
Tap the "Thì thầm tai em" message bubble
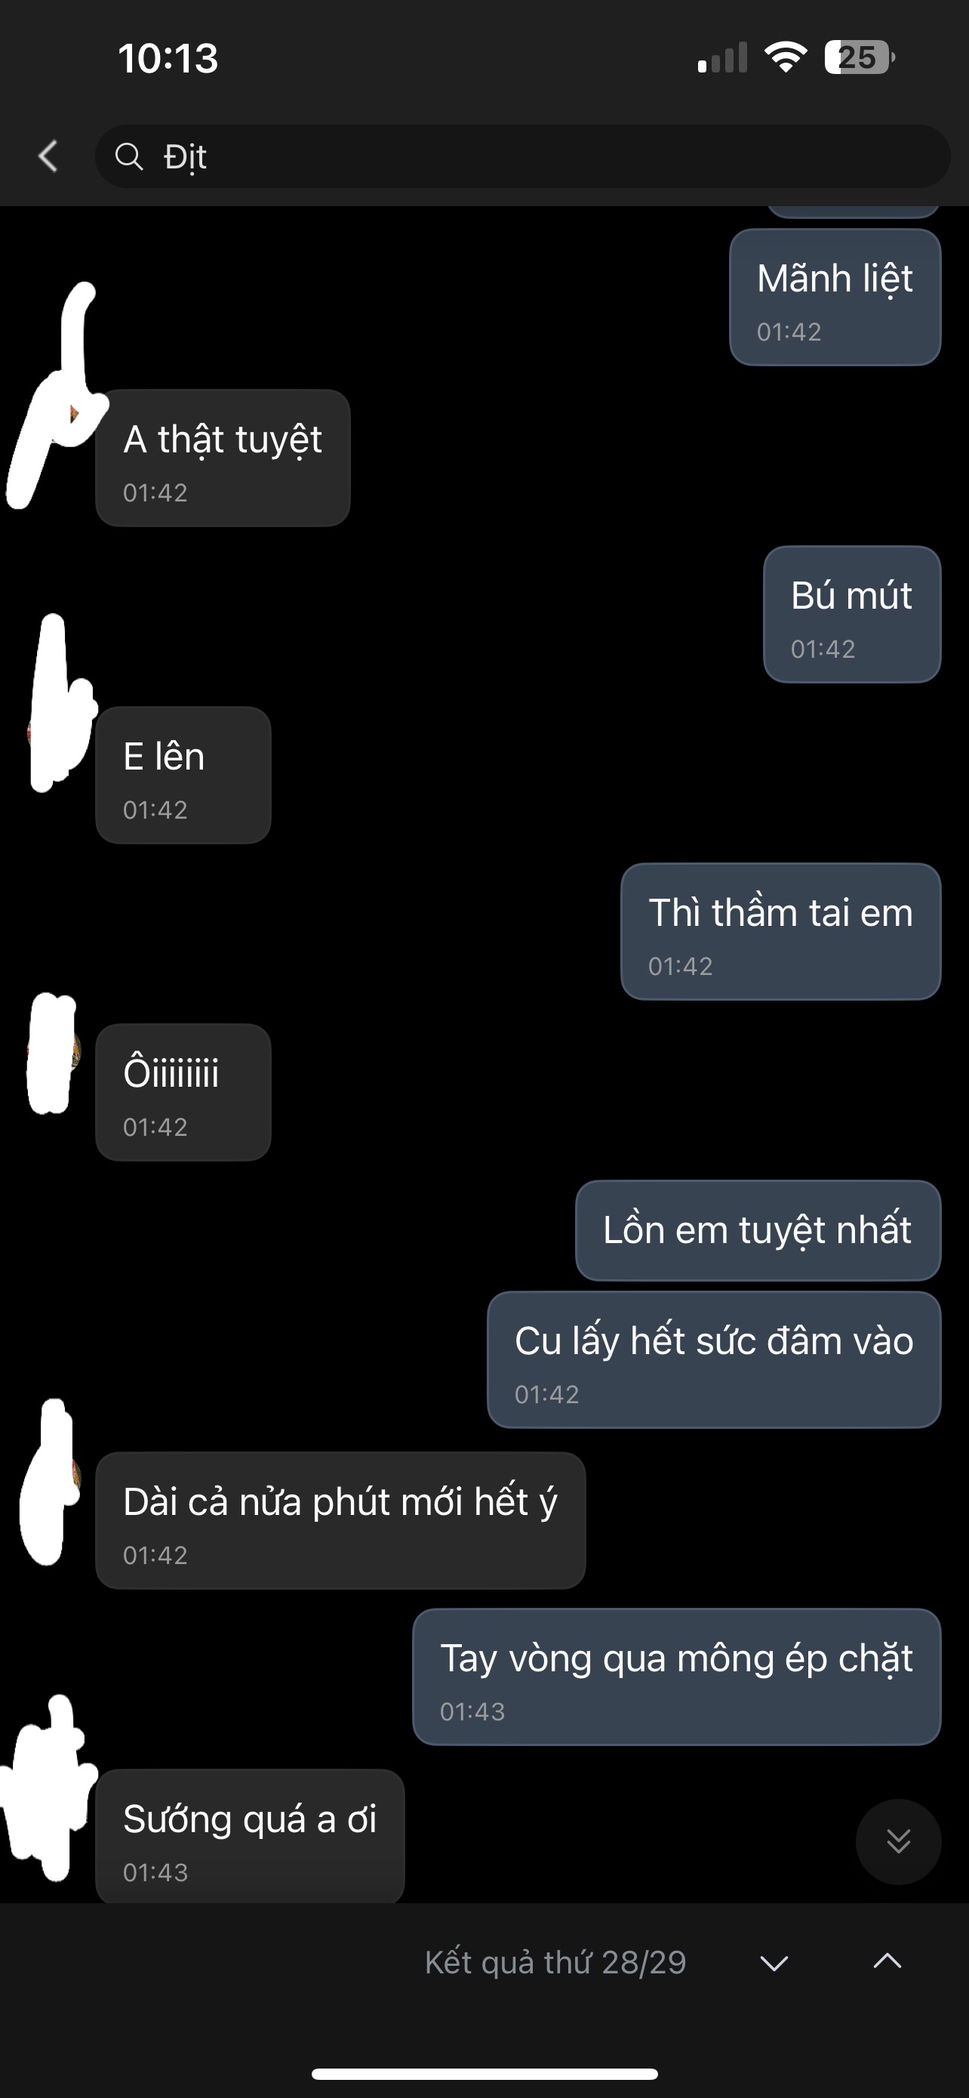coord(780,932)
